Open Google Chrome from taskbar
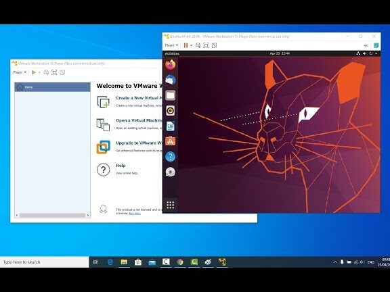Image resolution: width=390 pixels, height=292 pixels. click(x=180, y=262)
